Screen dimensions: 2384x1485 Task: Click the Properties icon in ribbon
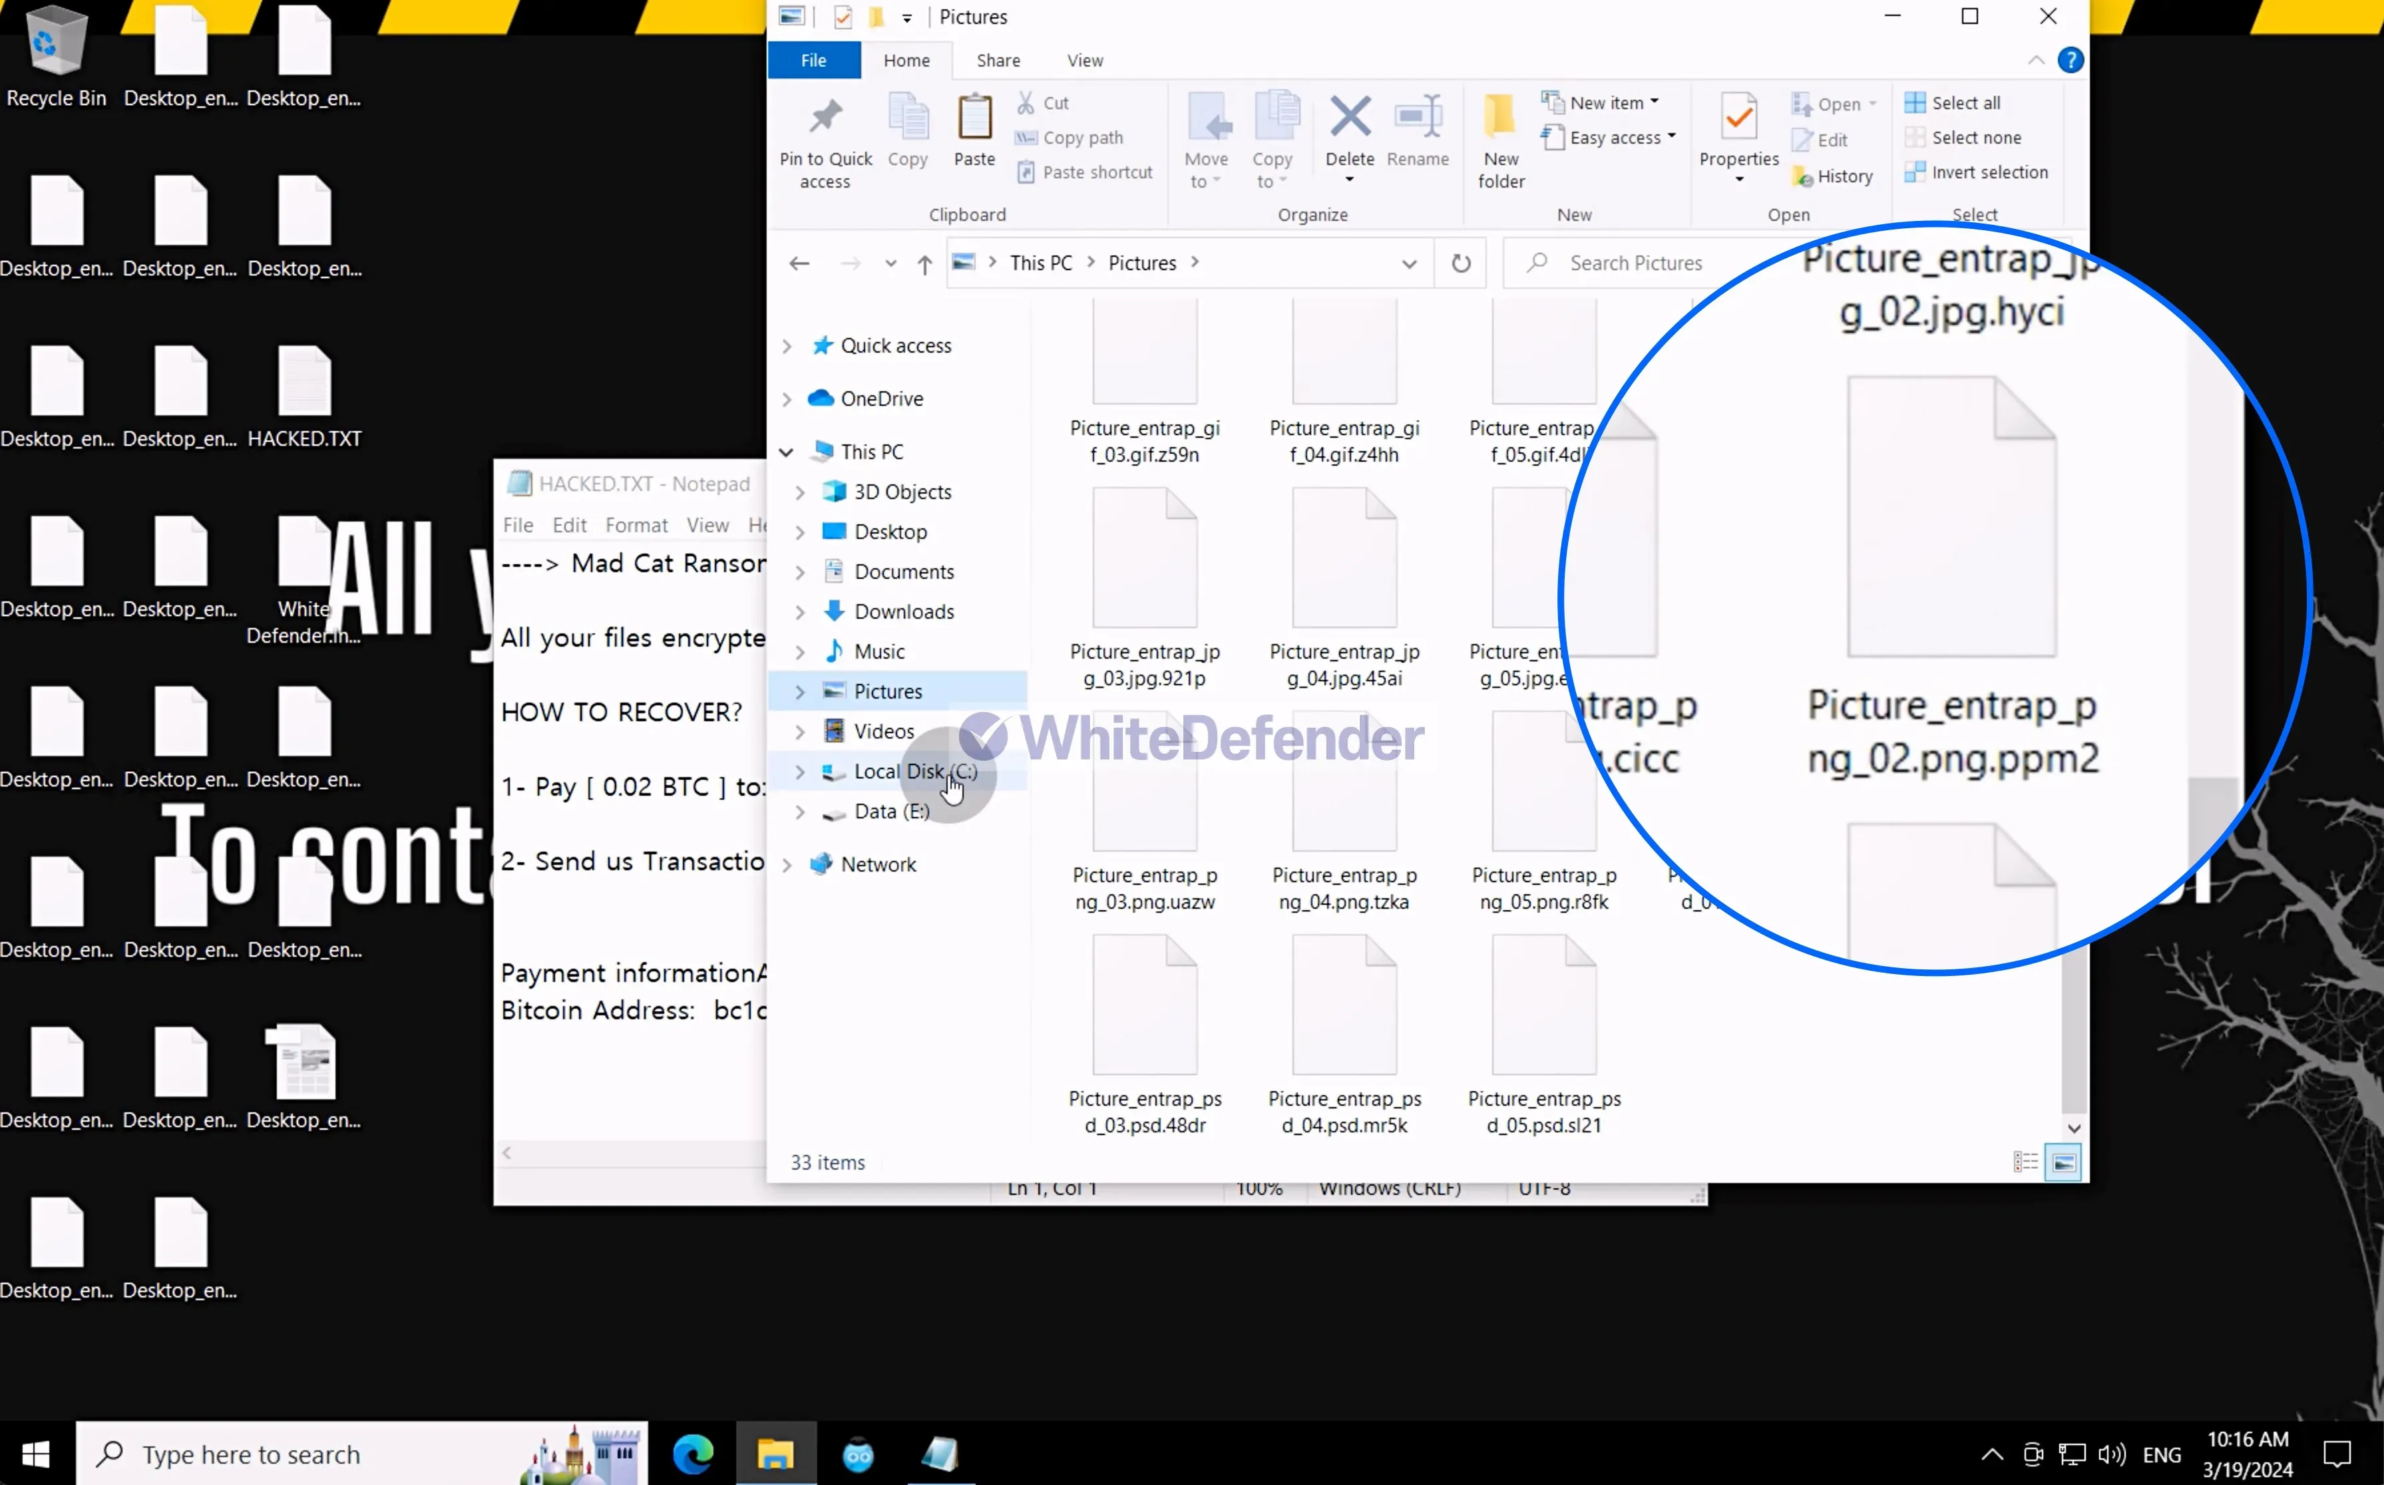(1738, 118)
